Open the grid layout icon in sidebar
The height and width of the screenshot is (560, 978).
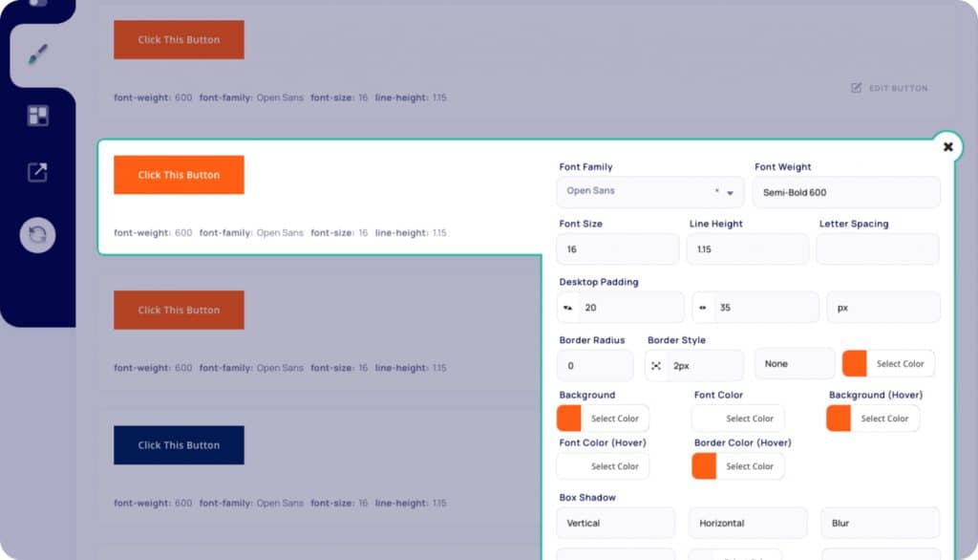37,116
